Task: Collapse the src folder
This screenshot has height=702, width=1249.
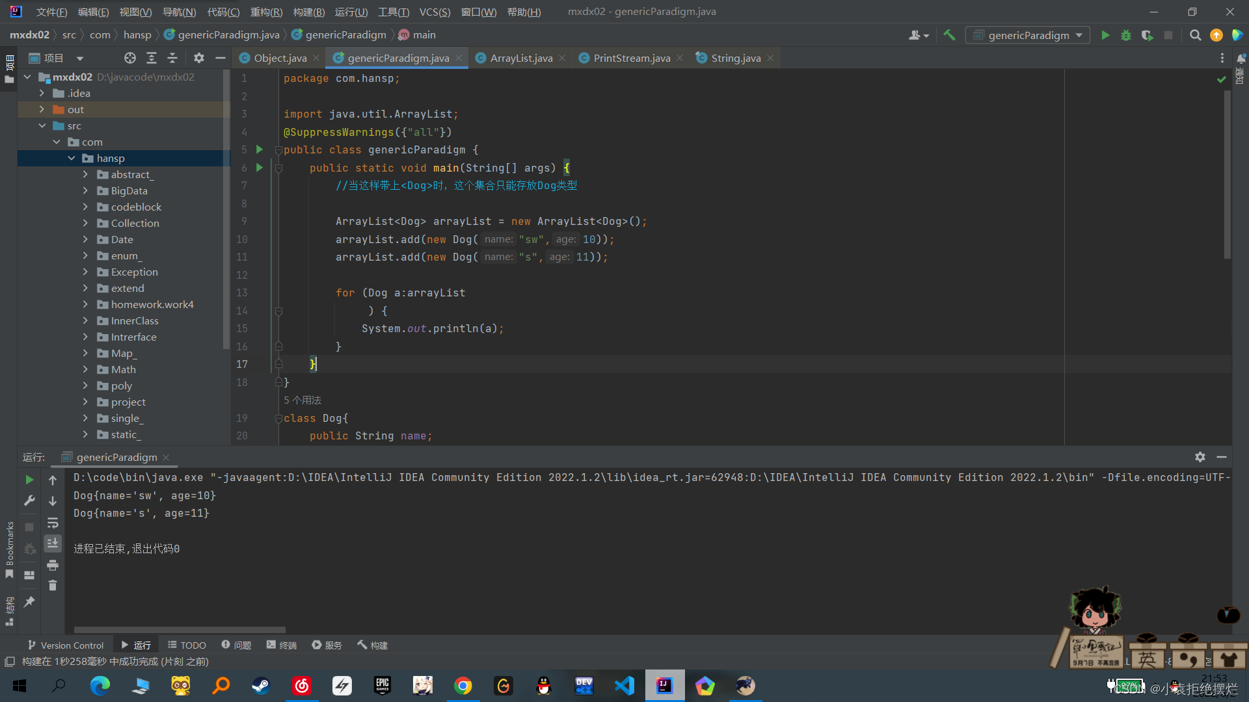Action: [42, 125]
